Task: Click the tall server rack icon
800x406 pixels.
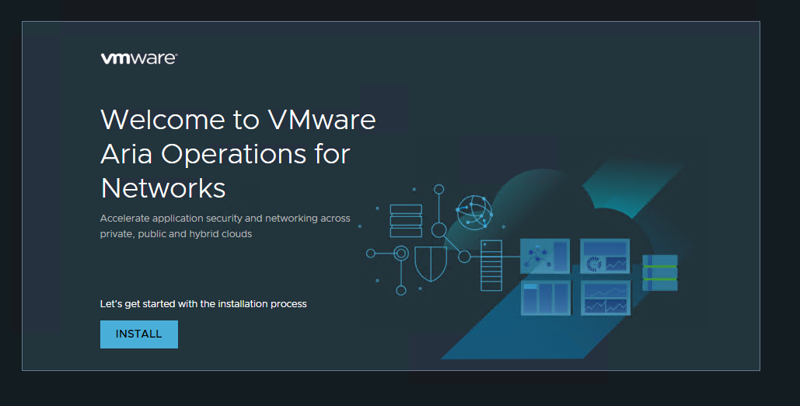Action: tap(492, 265)
